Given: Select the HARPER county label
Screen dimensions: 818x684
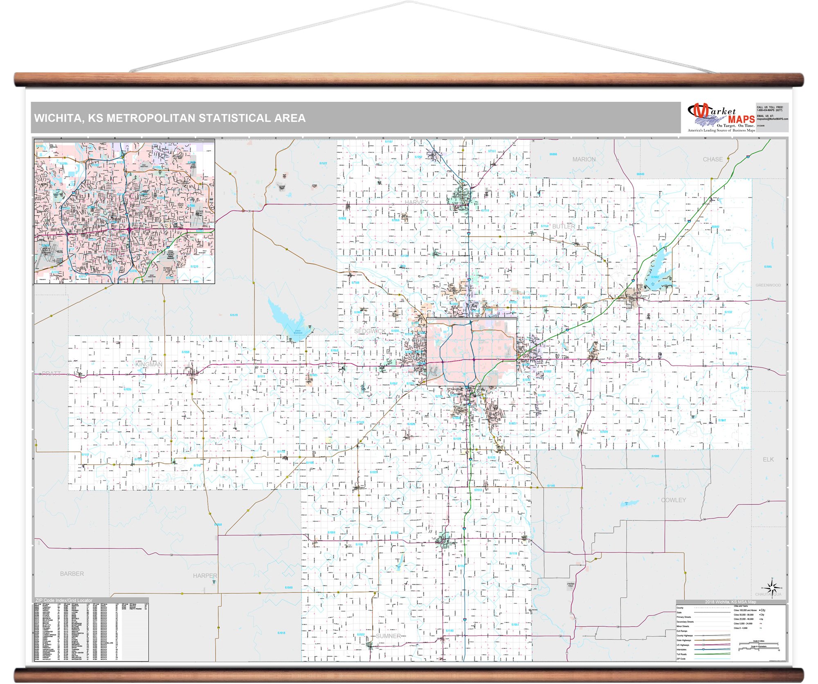Looking at the screenshot, I should pos(205,576).
